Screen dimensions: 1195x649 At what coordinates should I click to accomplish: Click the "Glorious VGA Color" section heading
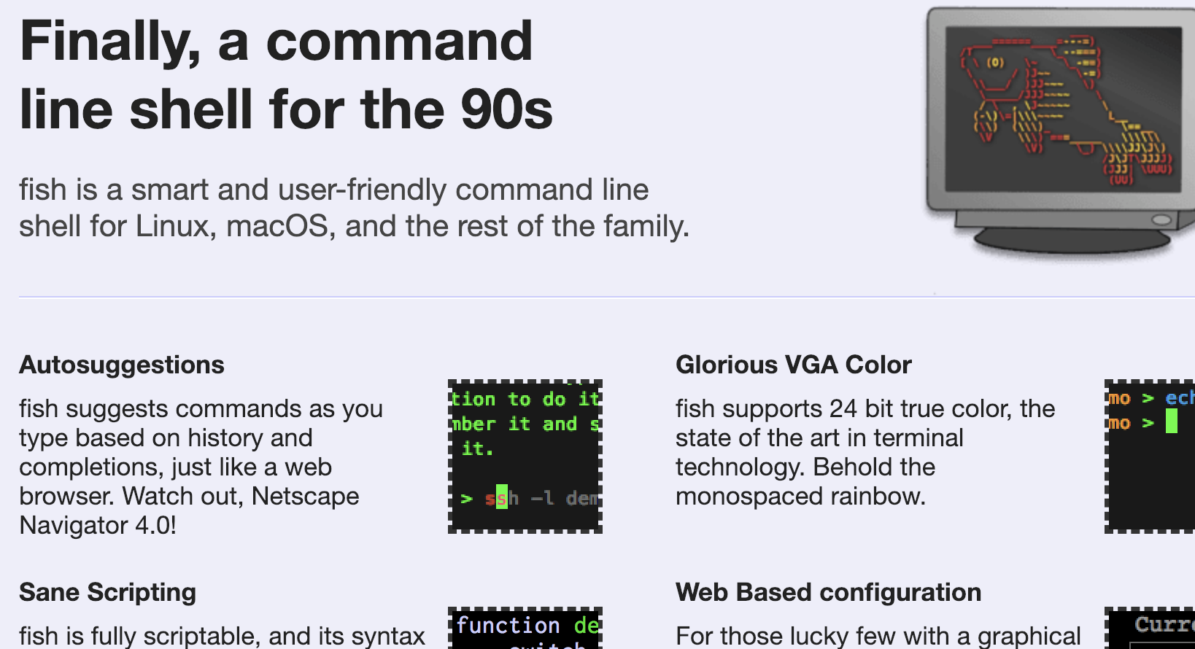click(793, 365)
